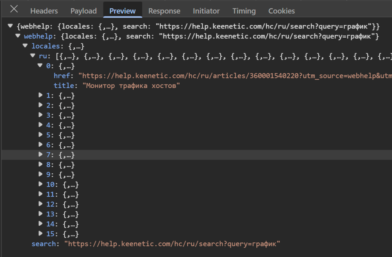Click the 'title' property key
392x257 pixels.
coord(64,86)
